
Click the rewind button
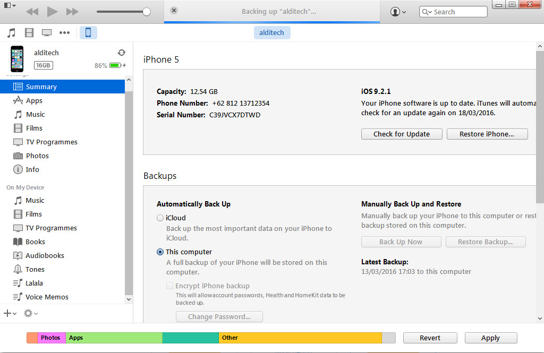pyautogui.click(x=32, y=12)
